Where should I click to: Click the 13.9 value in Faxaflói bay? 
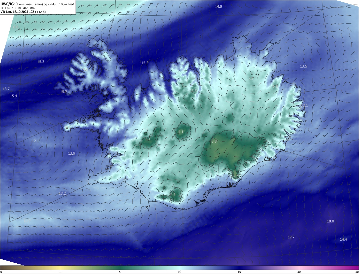point(72,154)
